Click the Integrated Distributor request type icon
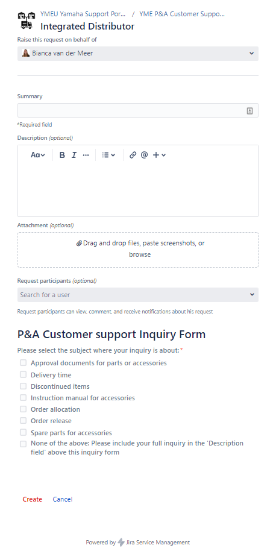 [x=27, y=20]
